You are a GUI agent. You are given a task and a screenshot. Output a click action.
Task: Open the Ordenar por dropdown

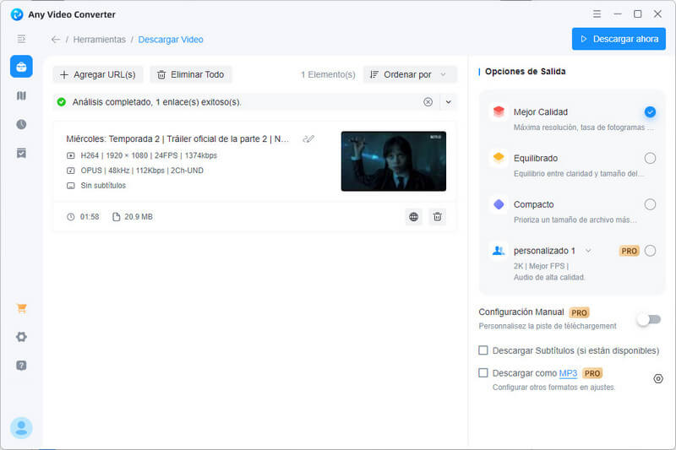click(x=410, y=74)
